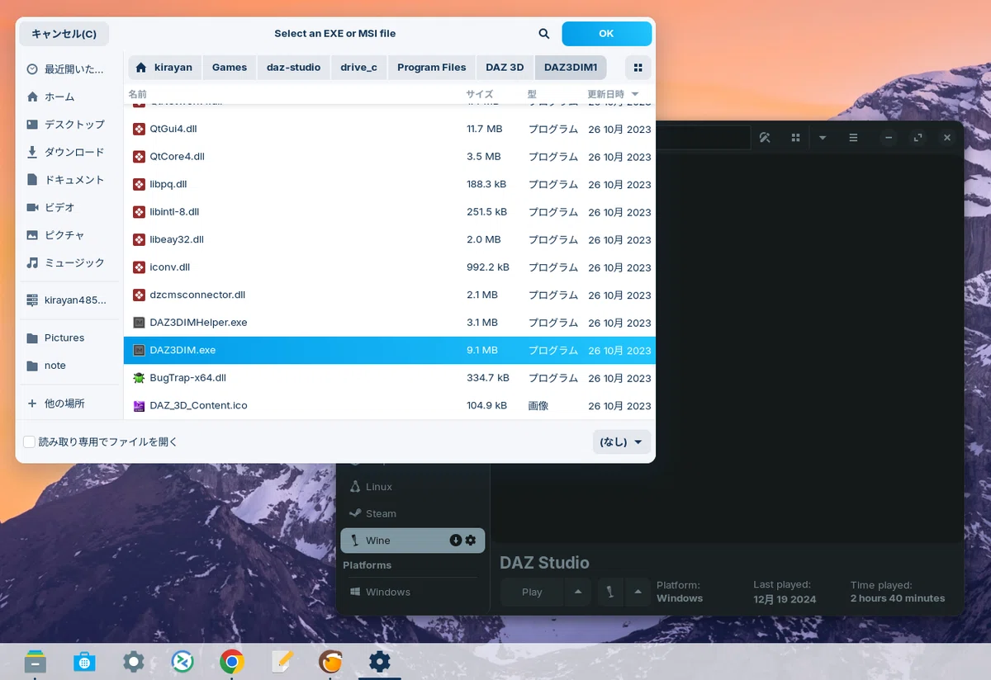
Task: Navigate to daz-studio breadcrumb
Action: click(x=294, y=68)
